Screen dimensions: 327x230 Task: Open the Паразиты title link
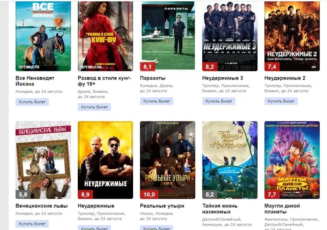[x=153, y=78]
